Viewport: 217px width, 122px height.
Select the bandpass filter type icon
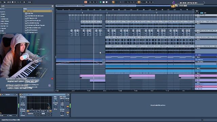34,111
